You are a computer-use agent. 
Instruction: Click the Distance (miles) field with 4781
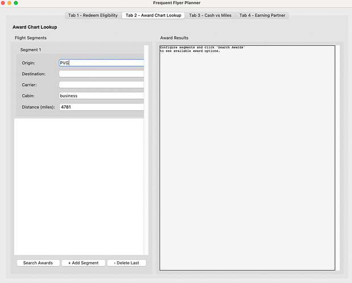tap(101, 107)
